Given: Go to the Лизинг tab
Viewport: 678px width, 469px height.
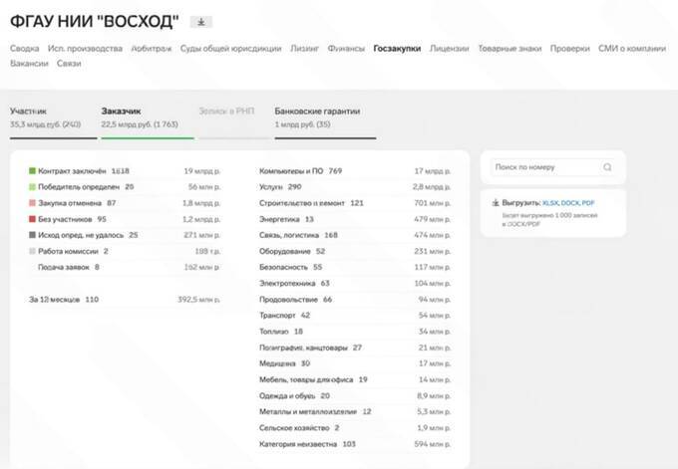Looking at the screenshot, I should pos(304,49).
